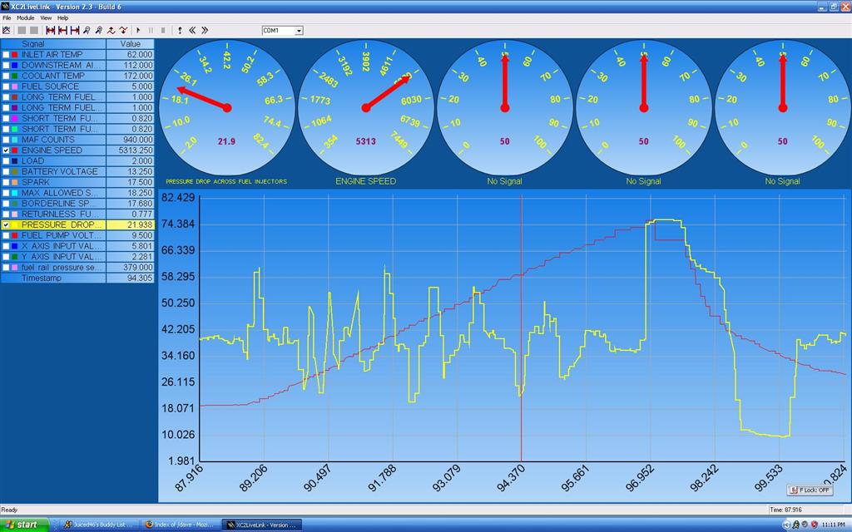Expand the File menu
Viewport: 852px width, 532px height.
point(7,16)
